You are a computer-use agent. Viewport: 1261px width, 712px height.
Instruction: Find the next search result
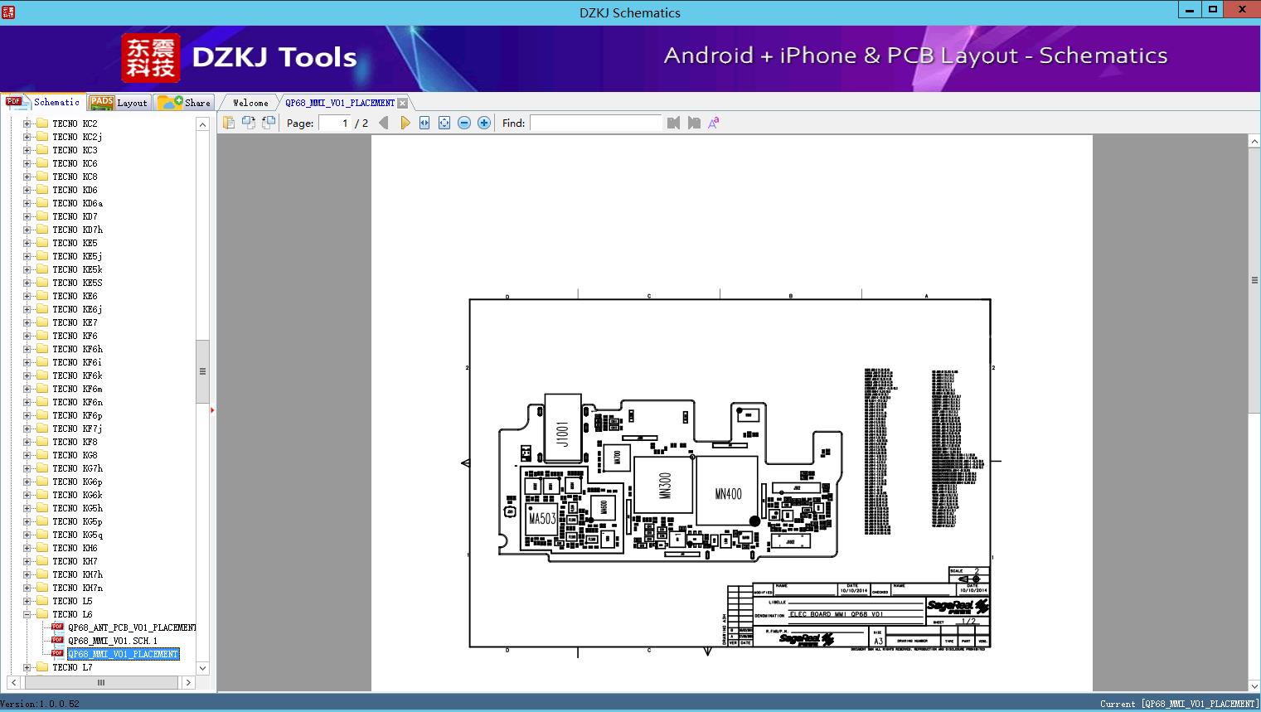694,123
